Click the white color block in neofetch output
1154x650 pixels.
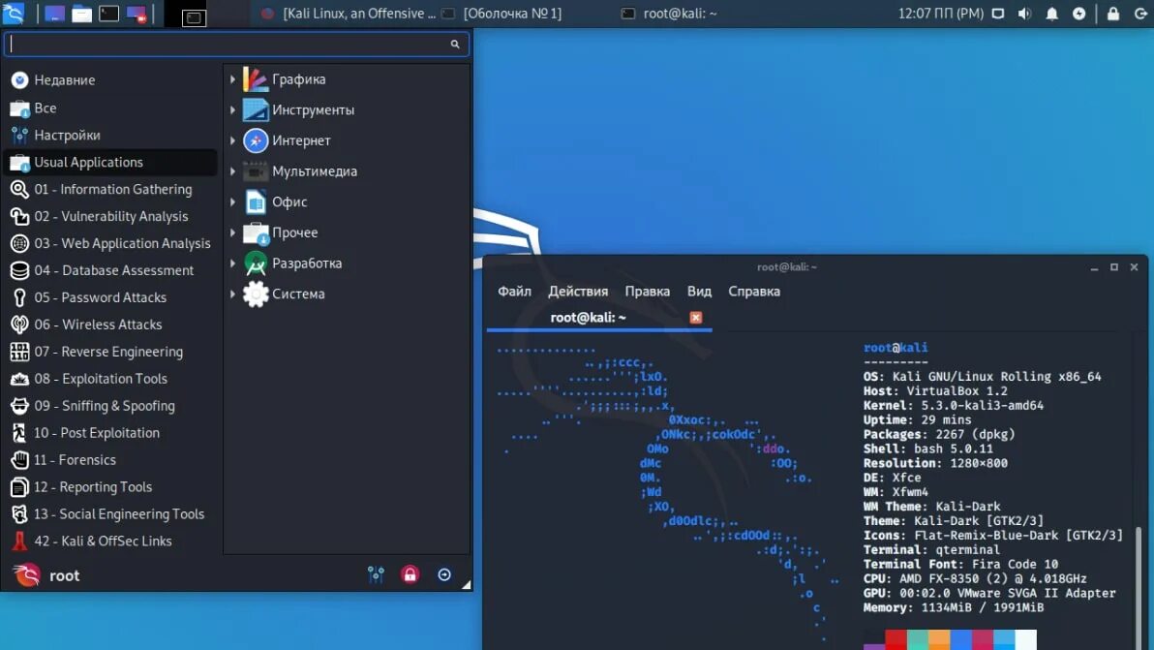coord(1025,639)
